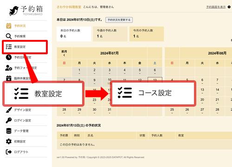Click 予約票 column header in table
232x167 pixels.
click(64, 135)
